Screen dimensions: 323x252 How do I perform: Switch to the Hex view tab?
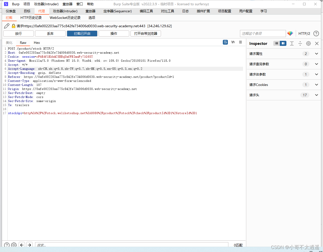click(37, 43)
